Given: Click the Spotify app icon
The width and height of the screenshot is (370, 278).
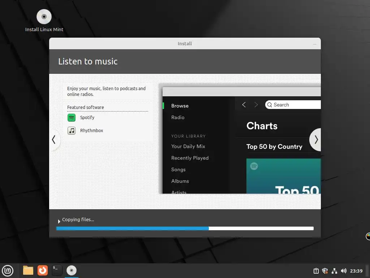Looking at the screenshot, I should tap(72, 118).
